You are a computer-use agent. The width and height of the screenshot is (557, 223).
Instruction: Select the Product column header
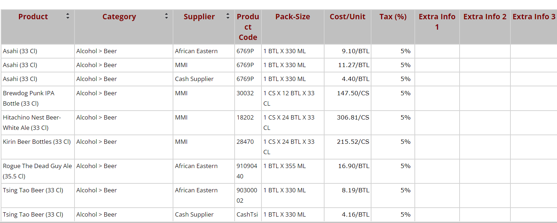click(x=33, y=17)
